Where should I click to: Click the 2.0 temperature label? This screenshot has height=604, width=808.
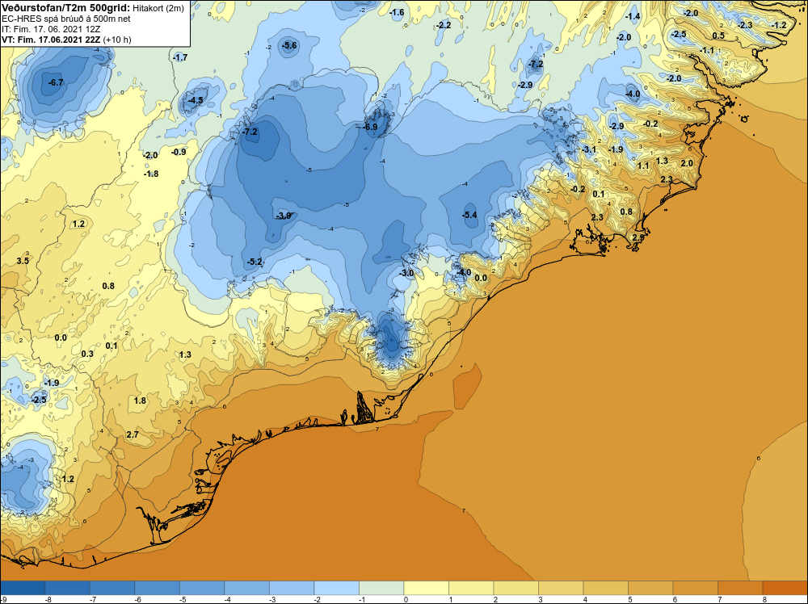687,163
